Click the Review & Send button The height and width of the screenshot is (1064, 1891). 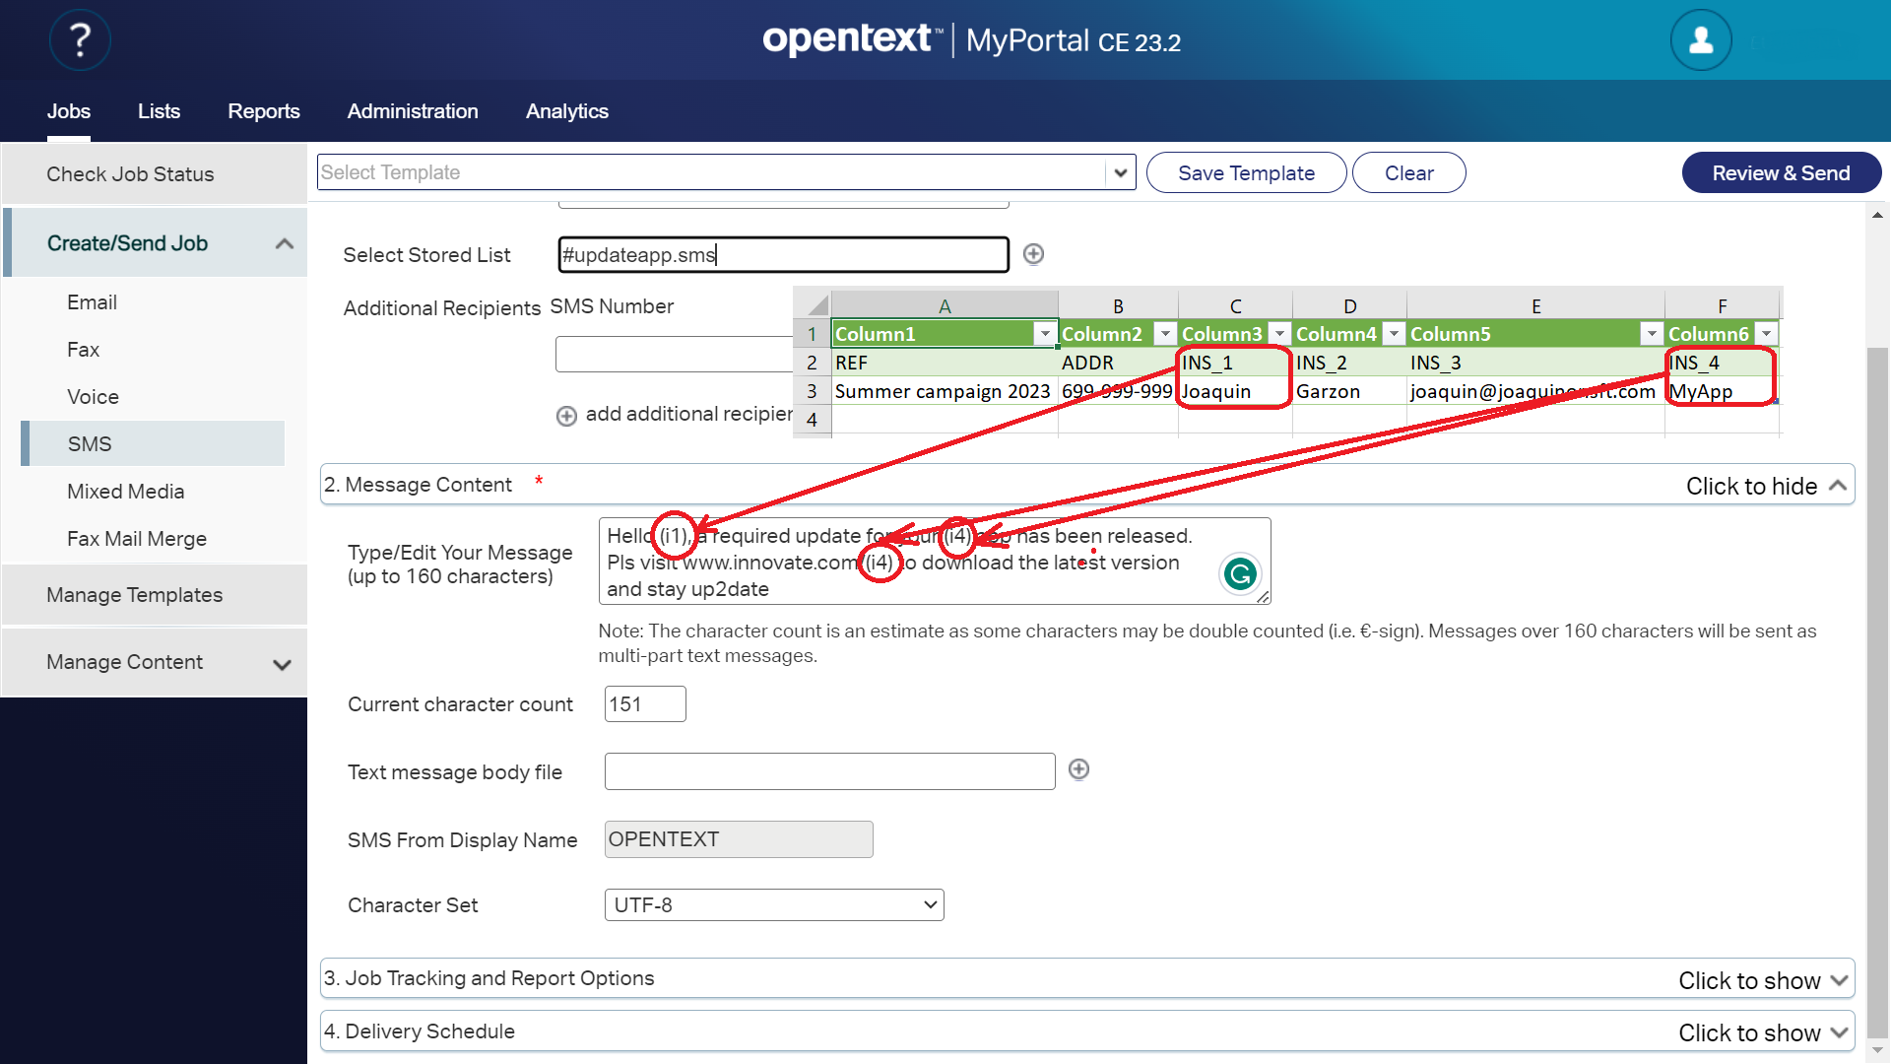point(1781,172)
